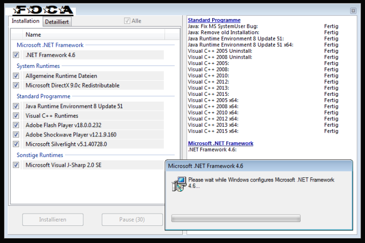Viewport: 365px width, 243px height.
Task: Close the FOCA window with the corner button
Action: (353, 11)
